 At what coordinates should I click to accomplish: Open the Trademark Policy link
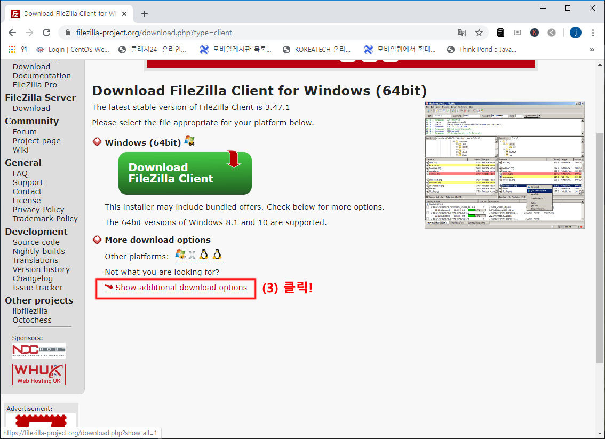[x=45, y=219]
